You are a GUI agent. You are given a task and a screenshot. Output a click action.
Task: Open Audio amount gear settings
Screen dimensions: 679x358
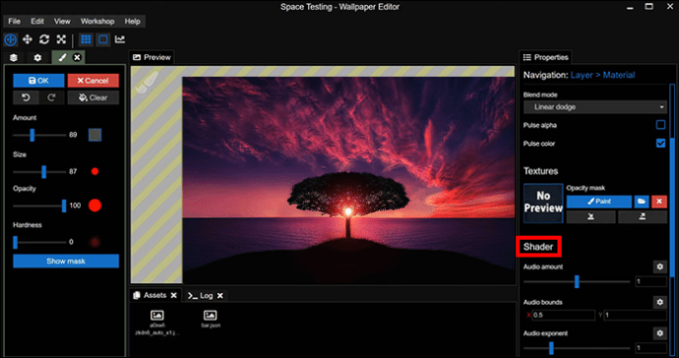click(x=659, y=267)
